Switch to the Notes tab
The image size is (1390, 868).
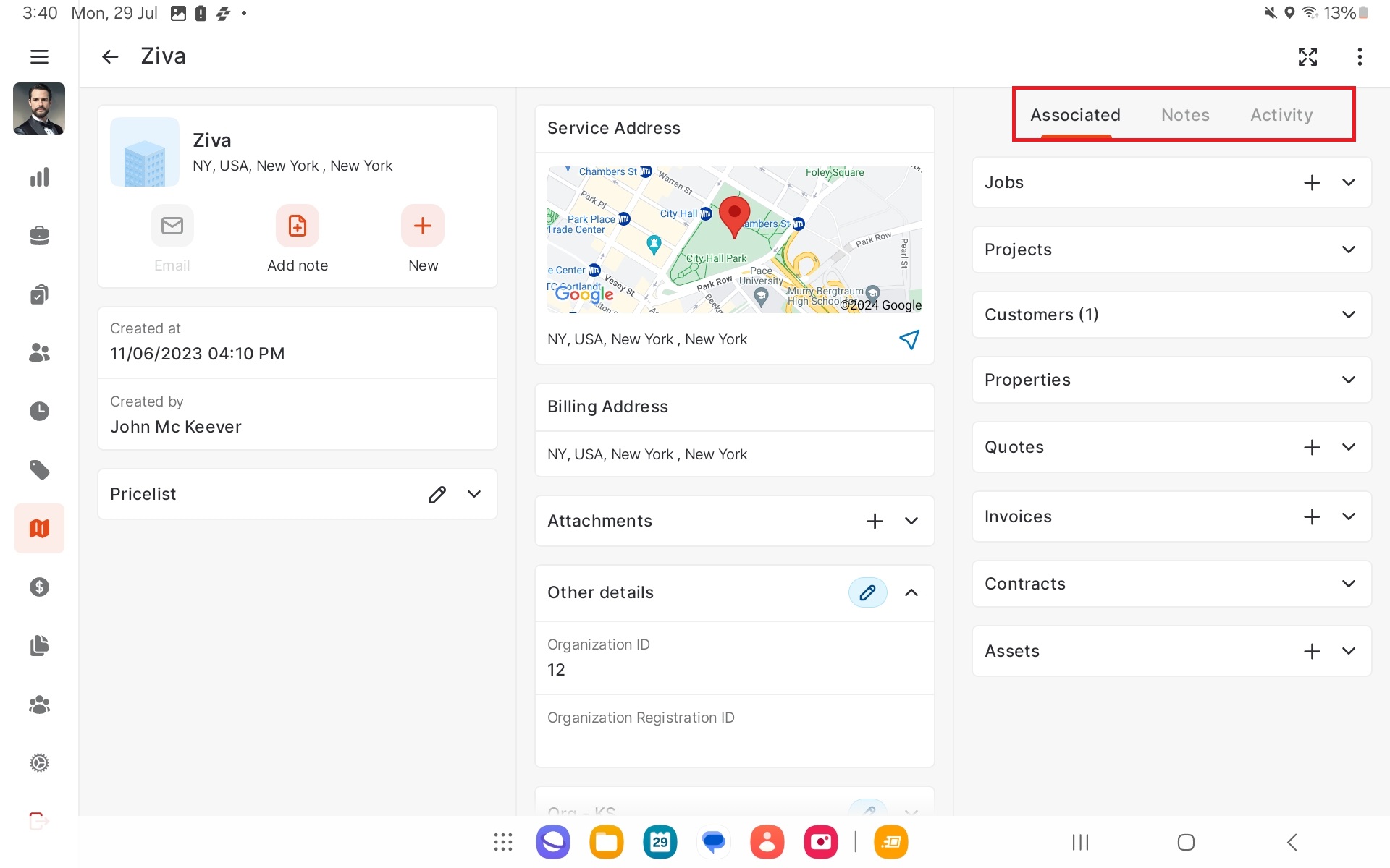[x=1185, y=115]
